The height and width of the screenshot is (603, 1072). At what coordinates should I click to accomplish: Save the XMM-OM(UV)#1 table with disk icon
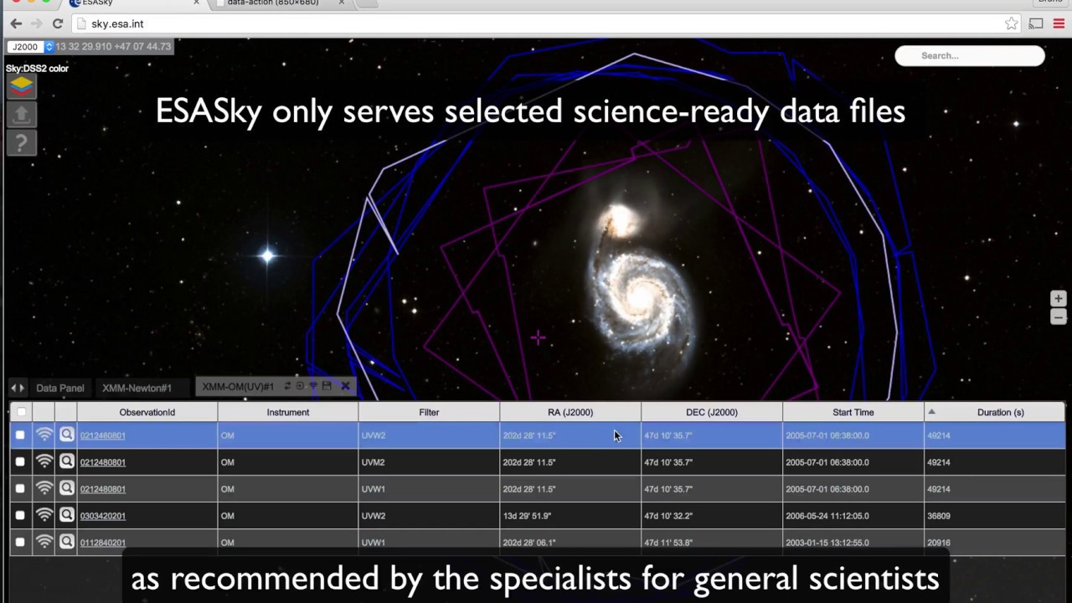(x=327, y=386)
